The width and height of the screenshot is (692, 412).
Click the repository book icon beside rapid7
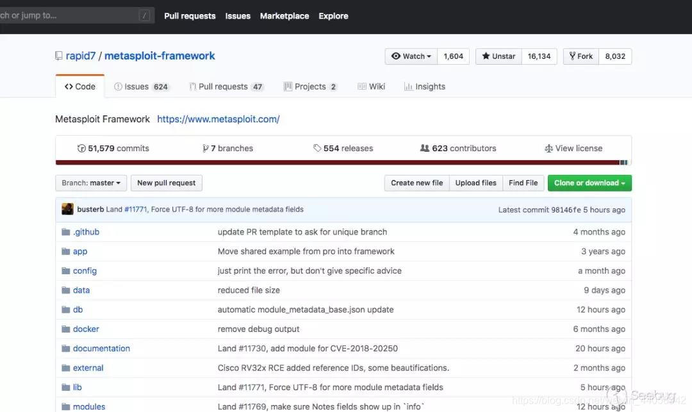pos(59,56)
